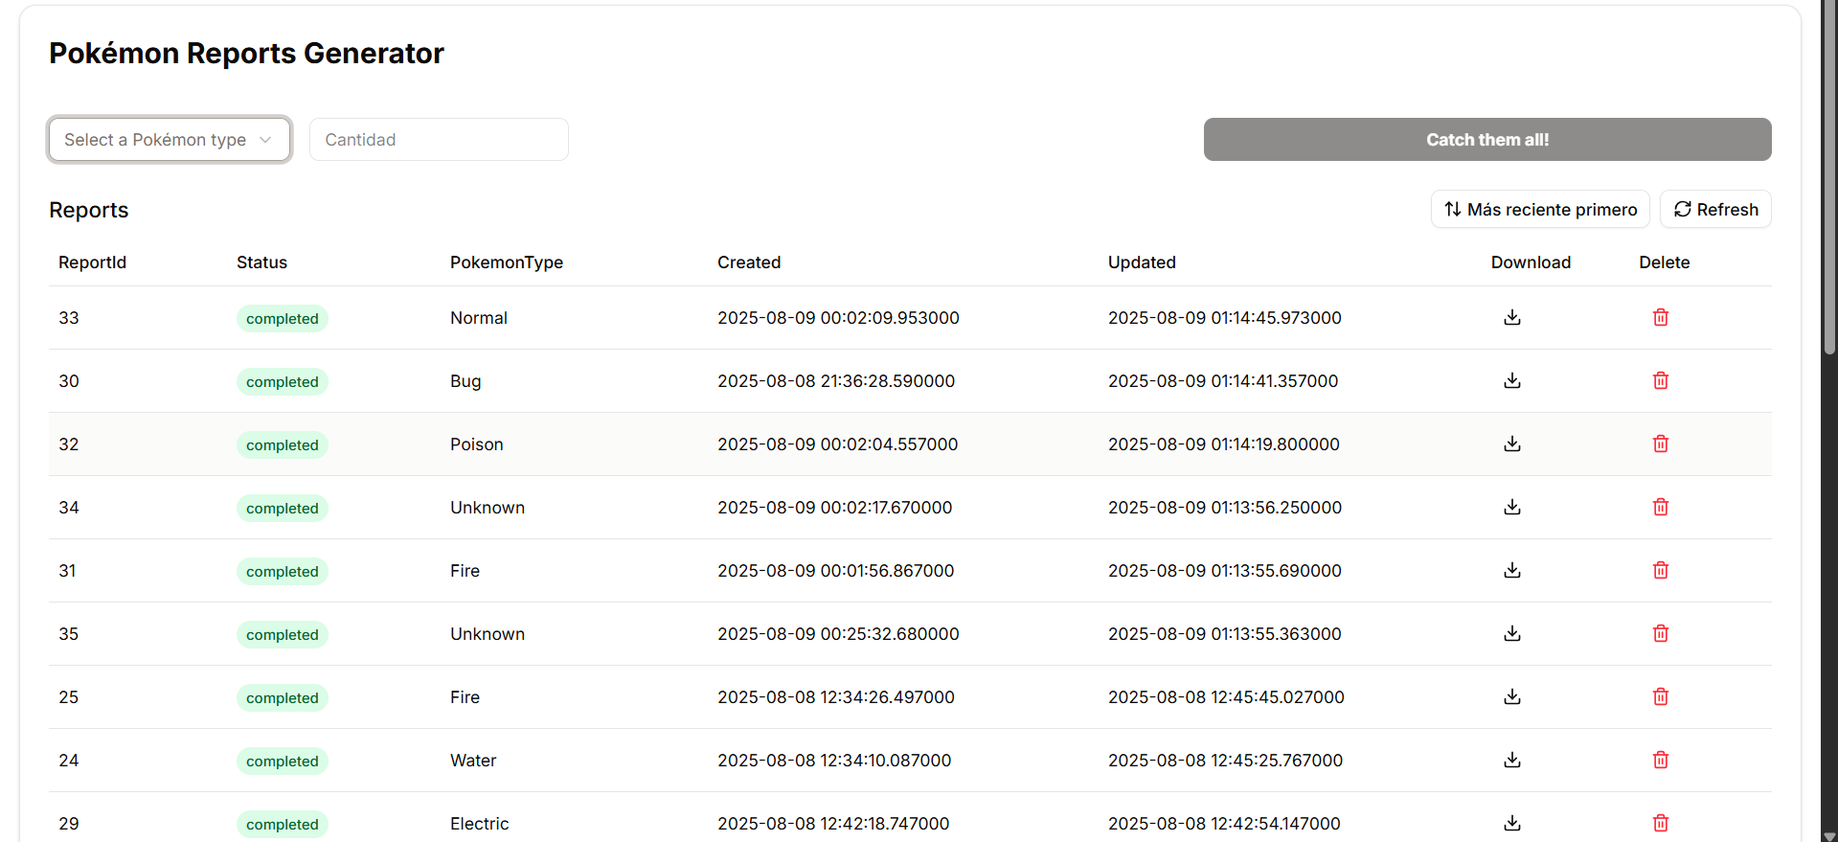Delete report 29 with trash icon
Viewport: 1838px width, 842px height.
coord(1661,823)
